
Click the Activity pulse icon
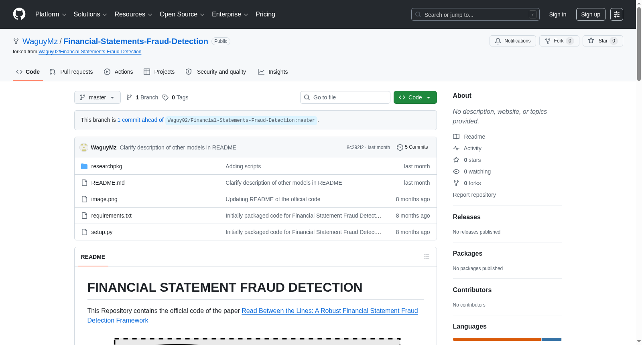pyautogui.click(x=456, y=148)
